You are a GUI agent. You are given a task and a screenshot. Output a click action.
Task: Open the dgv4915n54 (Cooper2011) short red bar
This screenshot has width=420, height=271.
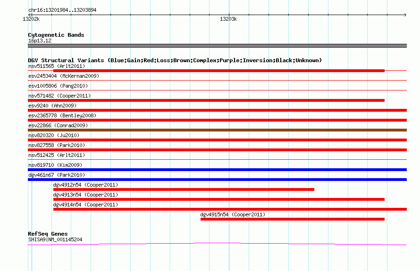pyautogui.click(x=293, y=219)
